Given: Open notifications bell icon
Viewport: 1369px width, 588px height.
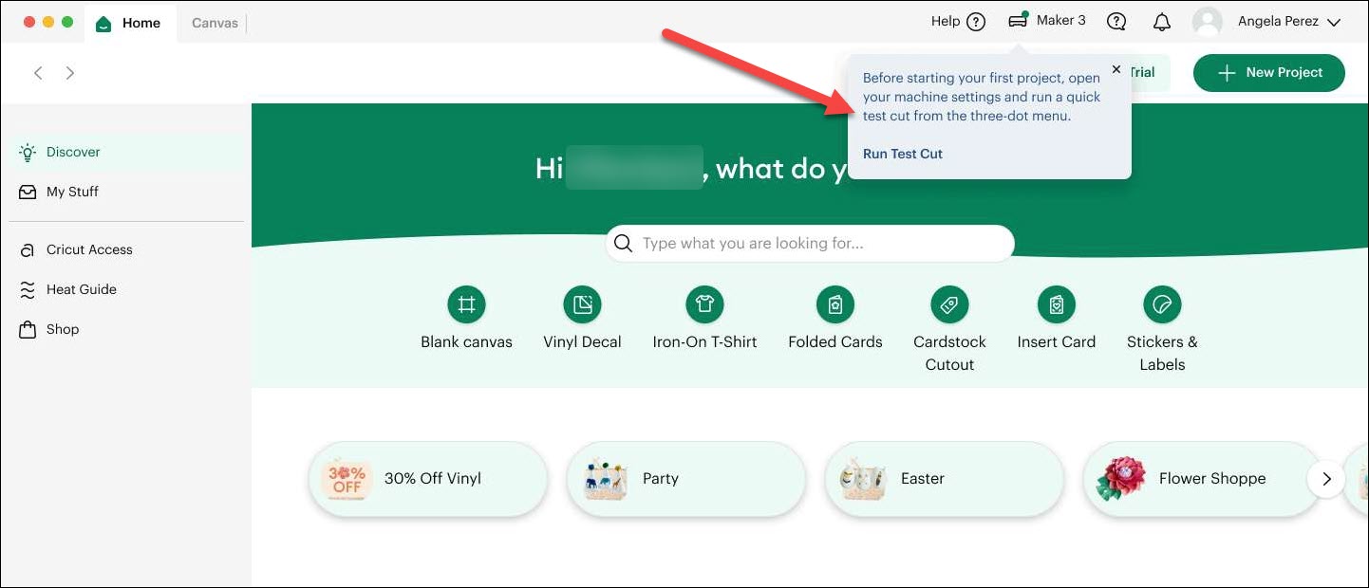Looking at the screenshot, I should point(1162,22).
